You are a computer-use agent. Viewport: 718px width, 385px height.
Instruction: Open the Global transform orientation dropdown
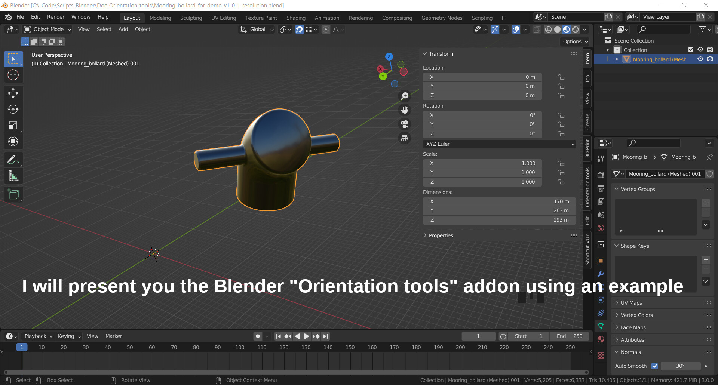point(257,30)
